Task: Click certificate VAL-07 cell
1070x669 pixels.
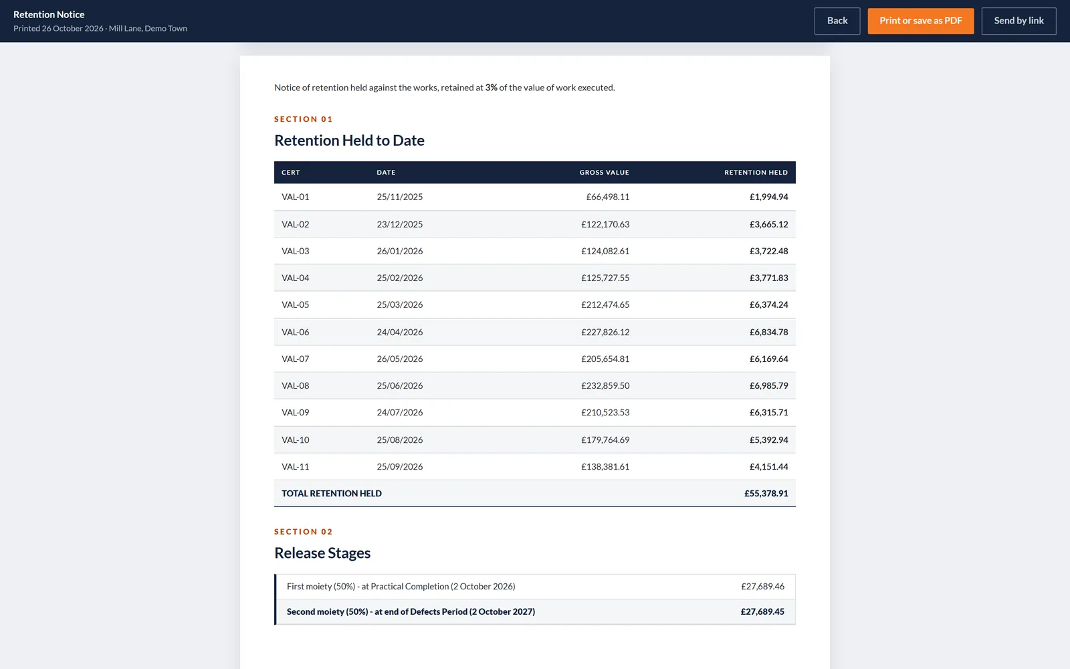Action: [296, 359]
